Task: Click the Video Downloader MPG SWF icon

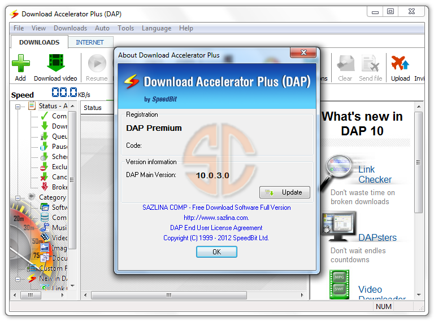Action: coord(339,284)
